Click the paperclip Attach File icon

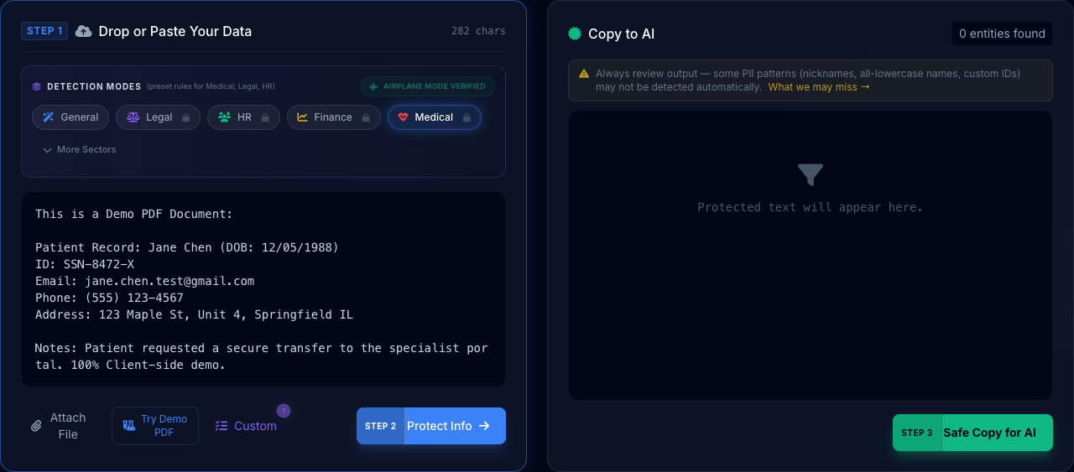click(36, 426)
